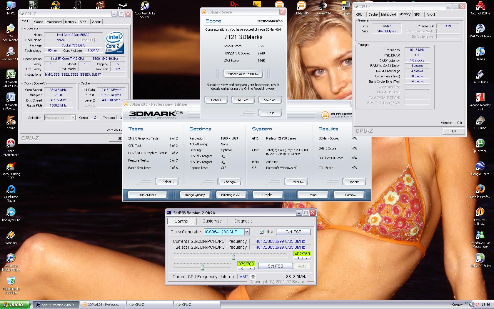Click Filtering & AA button
The height and width of the screenshot is (309, 494).
[232, 195]
